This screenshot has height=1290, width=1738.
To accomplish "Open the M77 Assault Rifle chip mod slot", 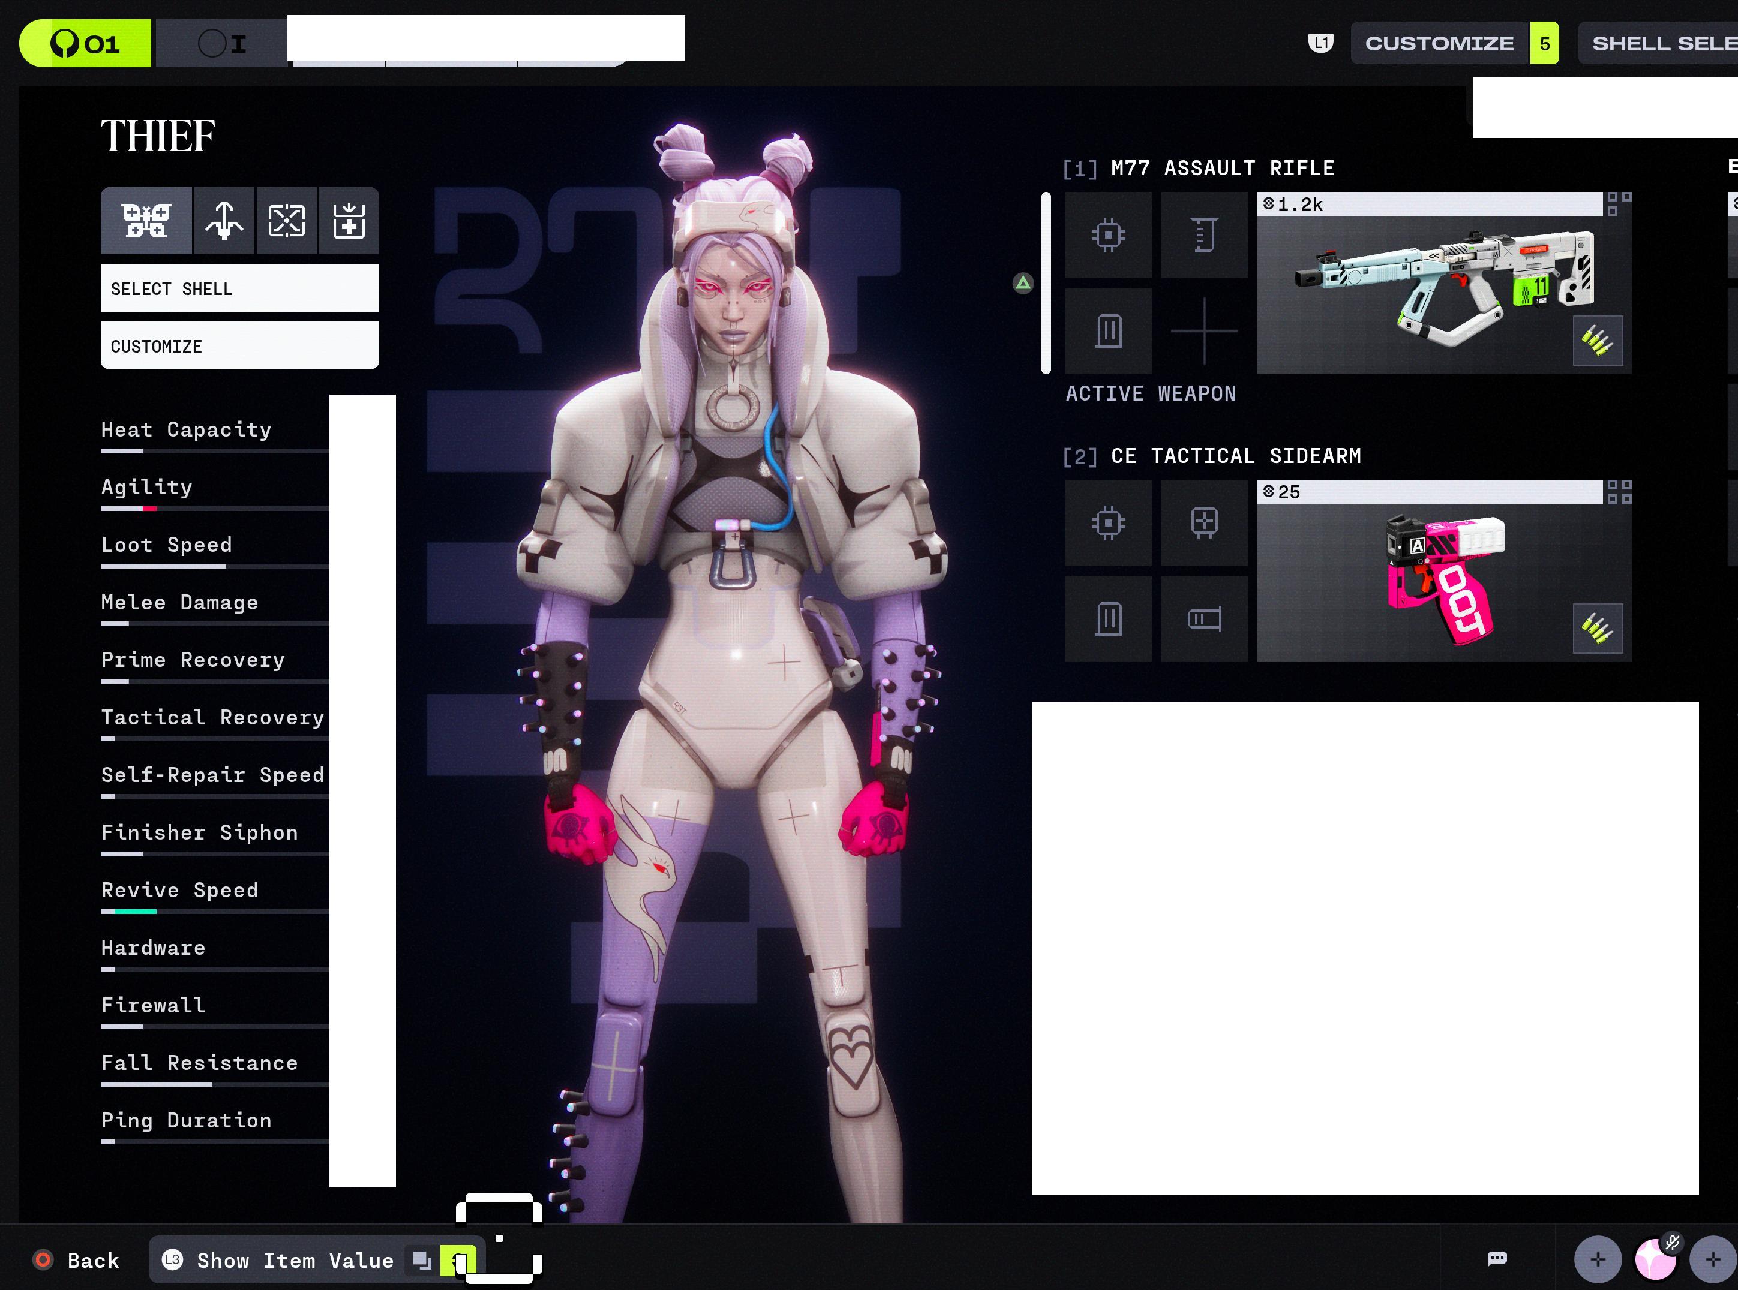I will point(1109,235).
